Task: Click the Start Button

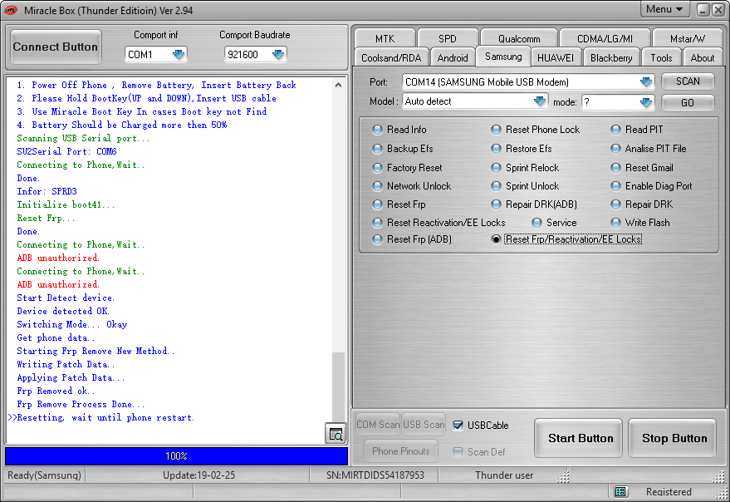Action: [x=578, y=438]
